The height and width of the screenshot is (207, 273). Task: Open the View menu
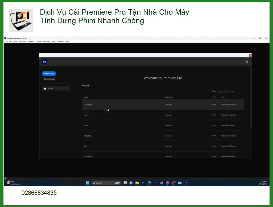coord(54,41)
